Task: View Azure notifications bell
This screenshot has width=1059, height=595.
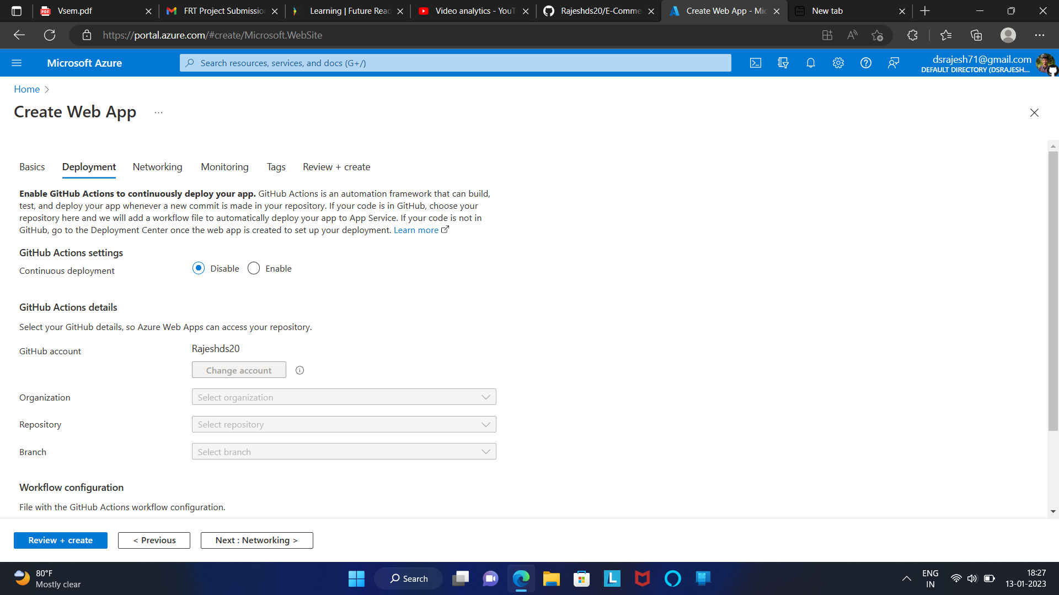Action: pyautogui.click(x=811, y=63)
